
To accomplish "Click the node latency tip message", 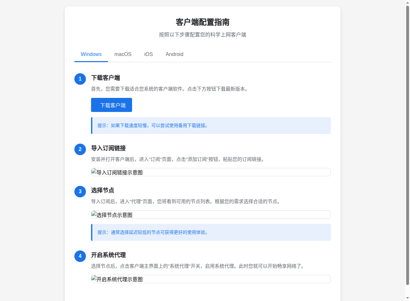I will point(211,232).
